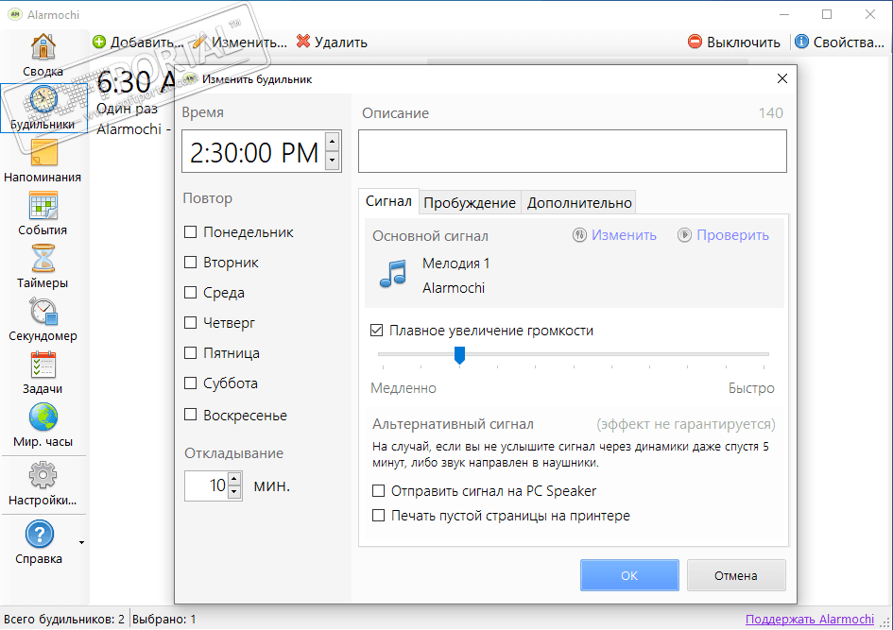Confirm the alarm with OK
This screenshot has height=630, width=893.
pos(629,575)
